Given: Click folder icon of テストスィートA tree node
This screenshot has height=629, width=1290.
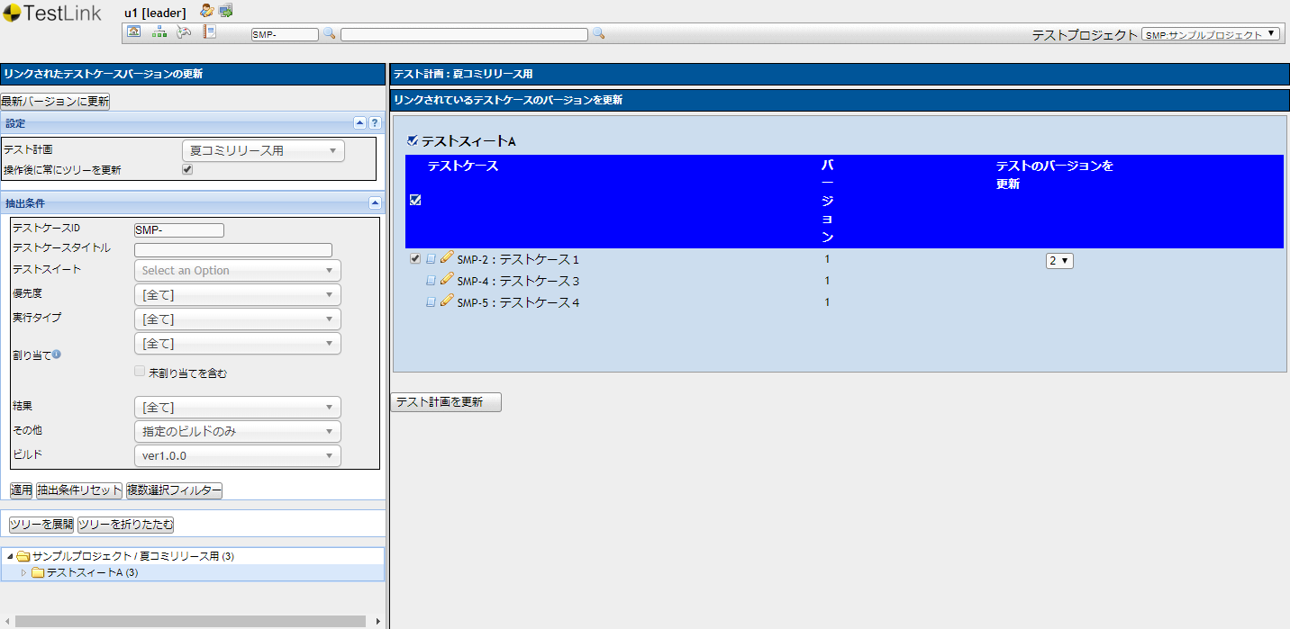Looking at the screenshot, I should 38,572.
